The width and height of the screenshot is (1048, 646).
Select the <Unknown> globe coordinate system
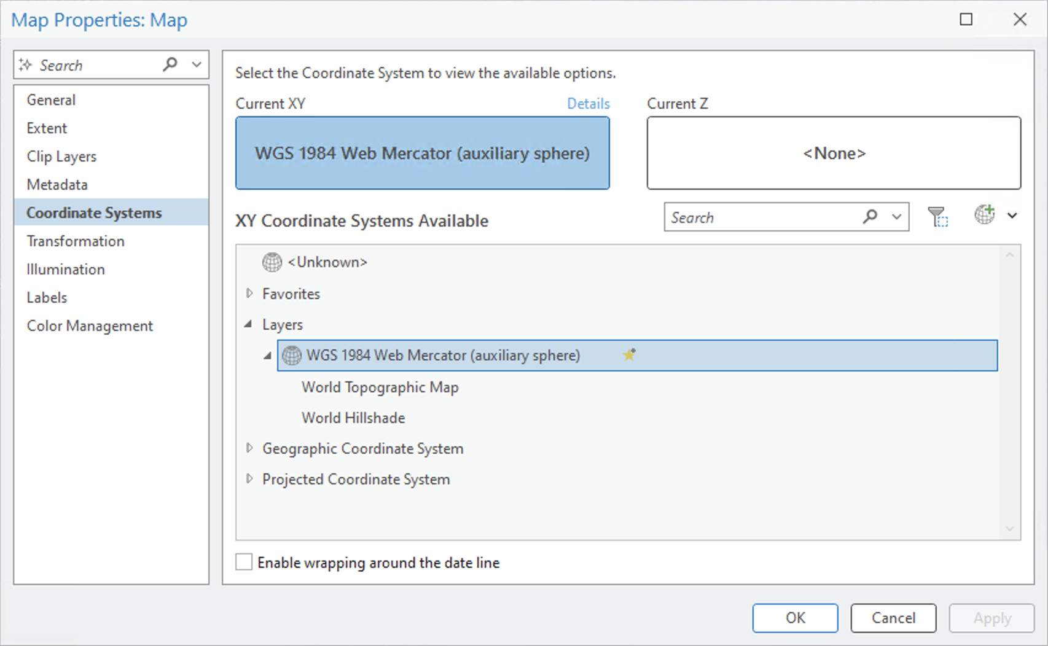pos(272,262)
